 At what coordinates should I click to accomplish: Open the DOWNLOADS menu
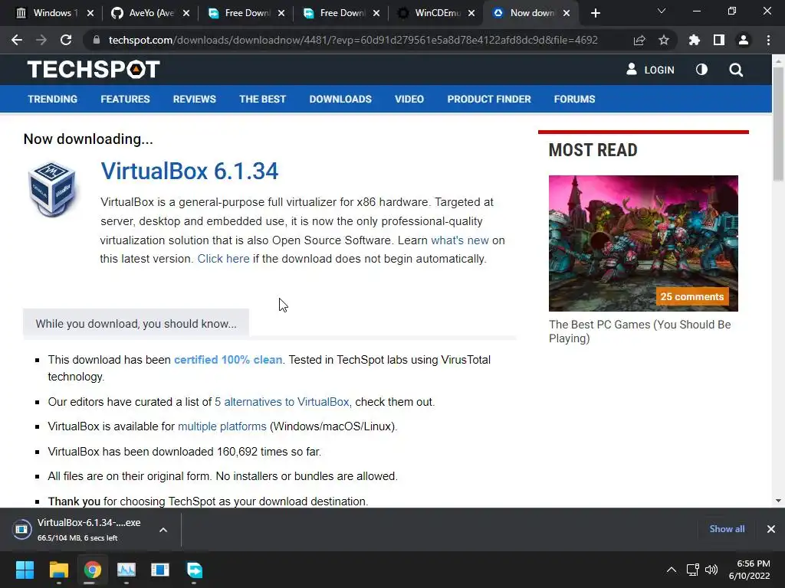(340, 99)
